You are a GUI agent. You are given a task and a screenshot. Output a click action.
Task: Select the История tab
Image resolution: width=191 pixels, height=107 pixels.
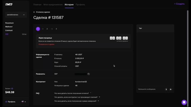pyautogui.click(x=69, y=5)
